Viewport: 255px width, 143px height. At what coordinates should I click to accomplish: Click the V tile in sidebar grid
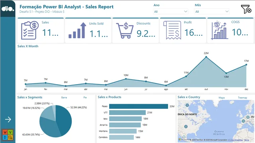point(10,132)
